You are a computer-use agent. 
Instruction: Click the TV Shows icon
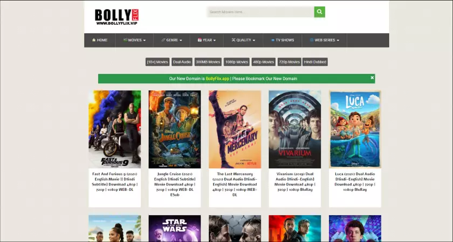point(273,40)
